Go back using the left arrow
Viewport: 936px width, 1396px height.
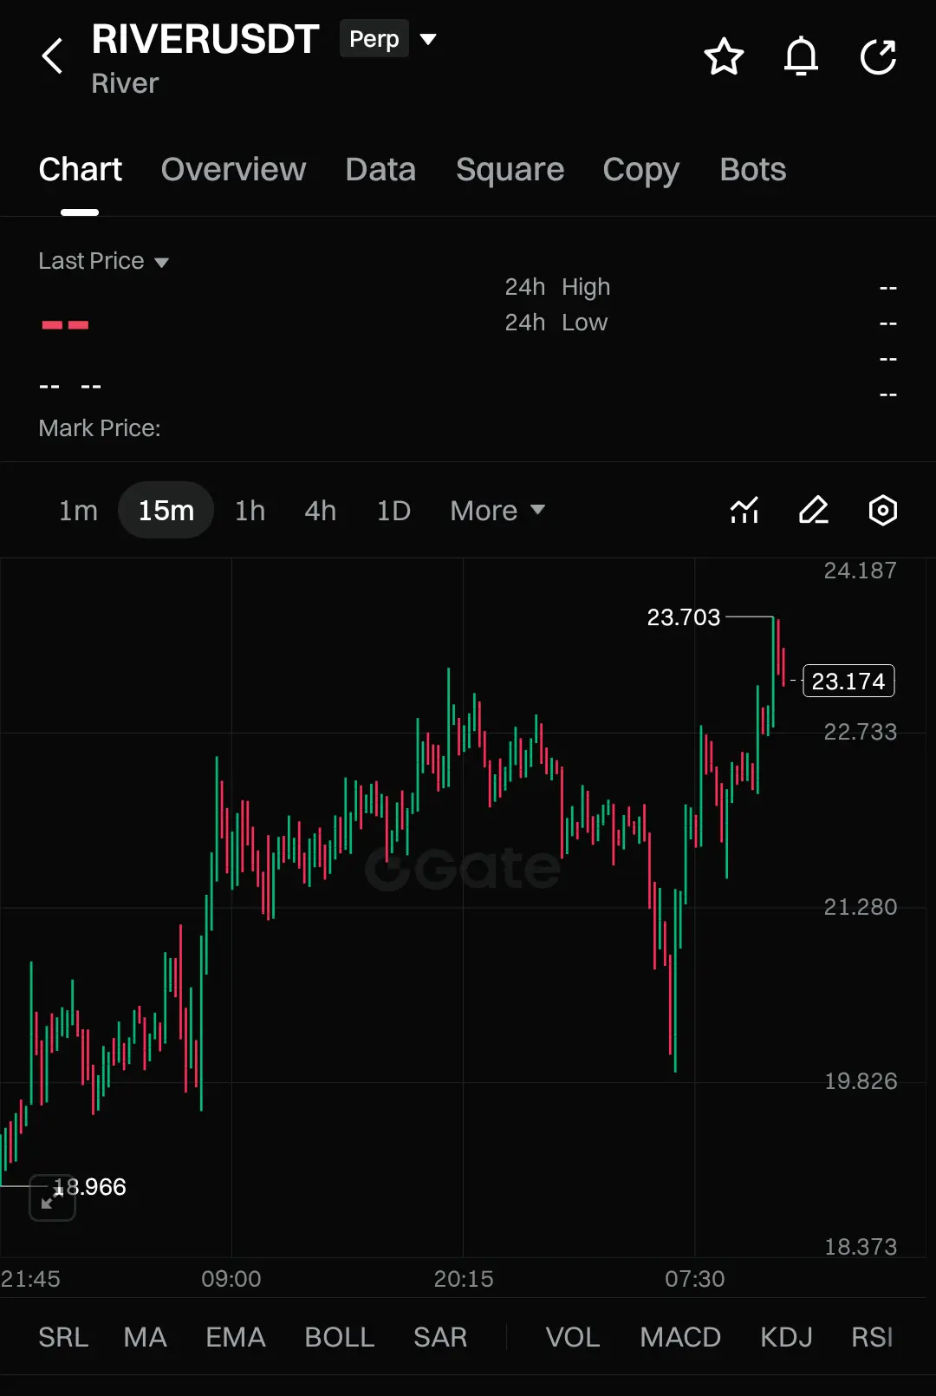tap(53, 56)
